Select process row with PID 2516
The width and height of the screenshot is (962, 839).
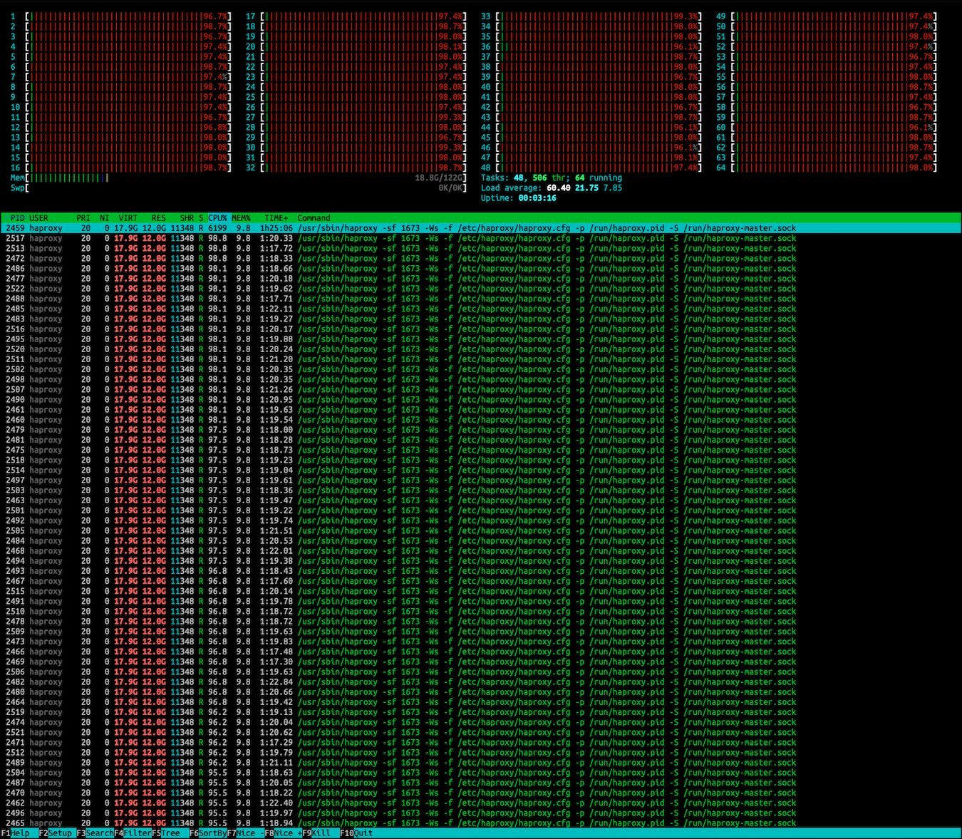480,329
